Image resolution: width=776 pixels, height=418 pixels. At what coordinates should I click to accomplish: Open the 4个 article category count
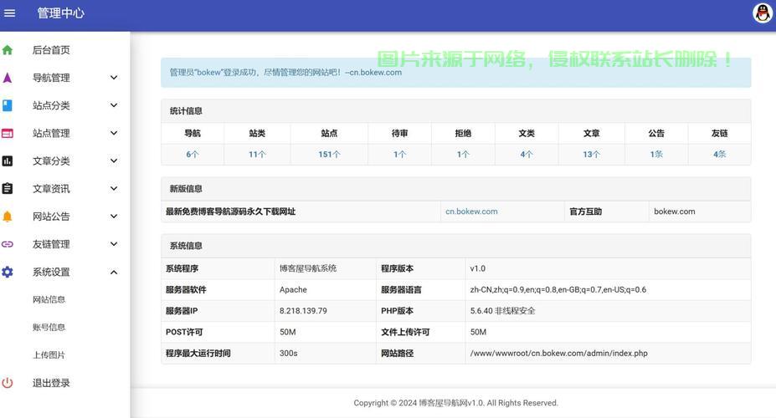tap(527, 154)
